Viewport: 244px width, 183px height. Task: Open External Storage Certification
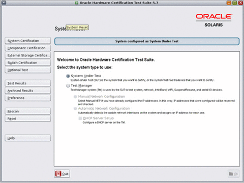(x=28, y=55)
